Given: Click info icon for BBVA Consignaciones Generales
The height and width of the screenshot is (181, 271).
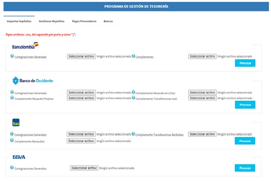Looking at the screenshot, I should click(12, 168).
